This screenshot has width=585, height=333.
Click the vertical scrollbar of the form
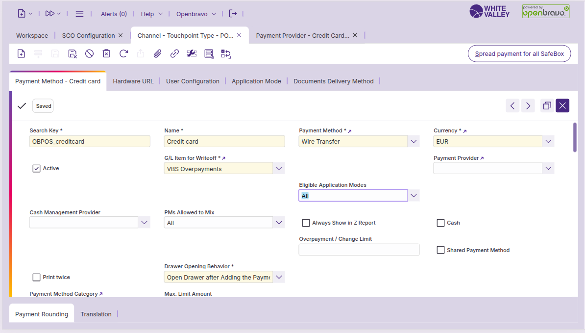[x=575, y=137]
